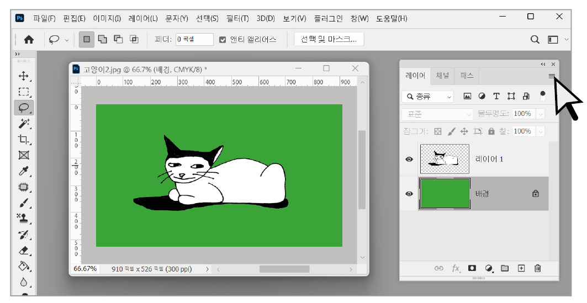Screen dimensions: 587x303
Task: Select the Magic Wand tool
Action: (24, 124)
